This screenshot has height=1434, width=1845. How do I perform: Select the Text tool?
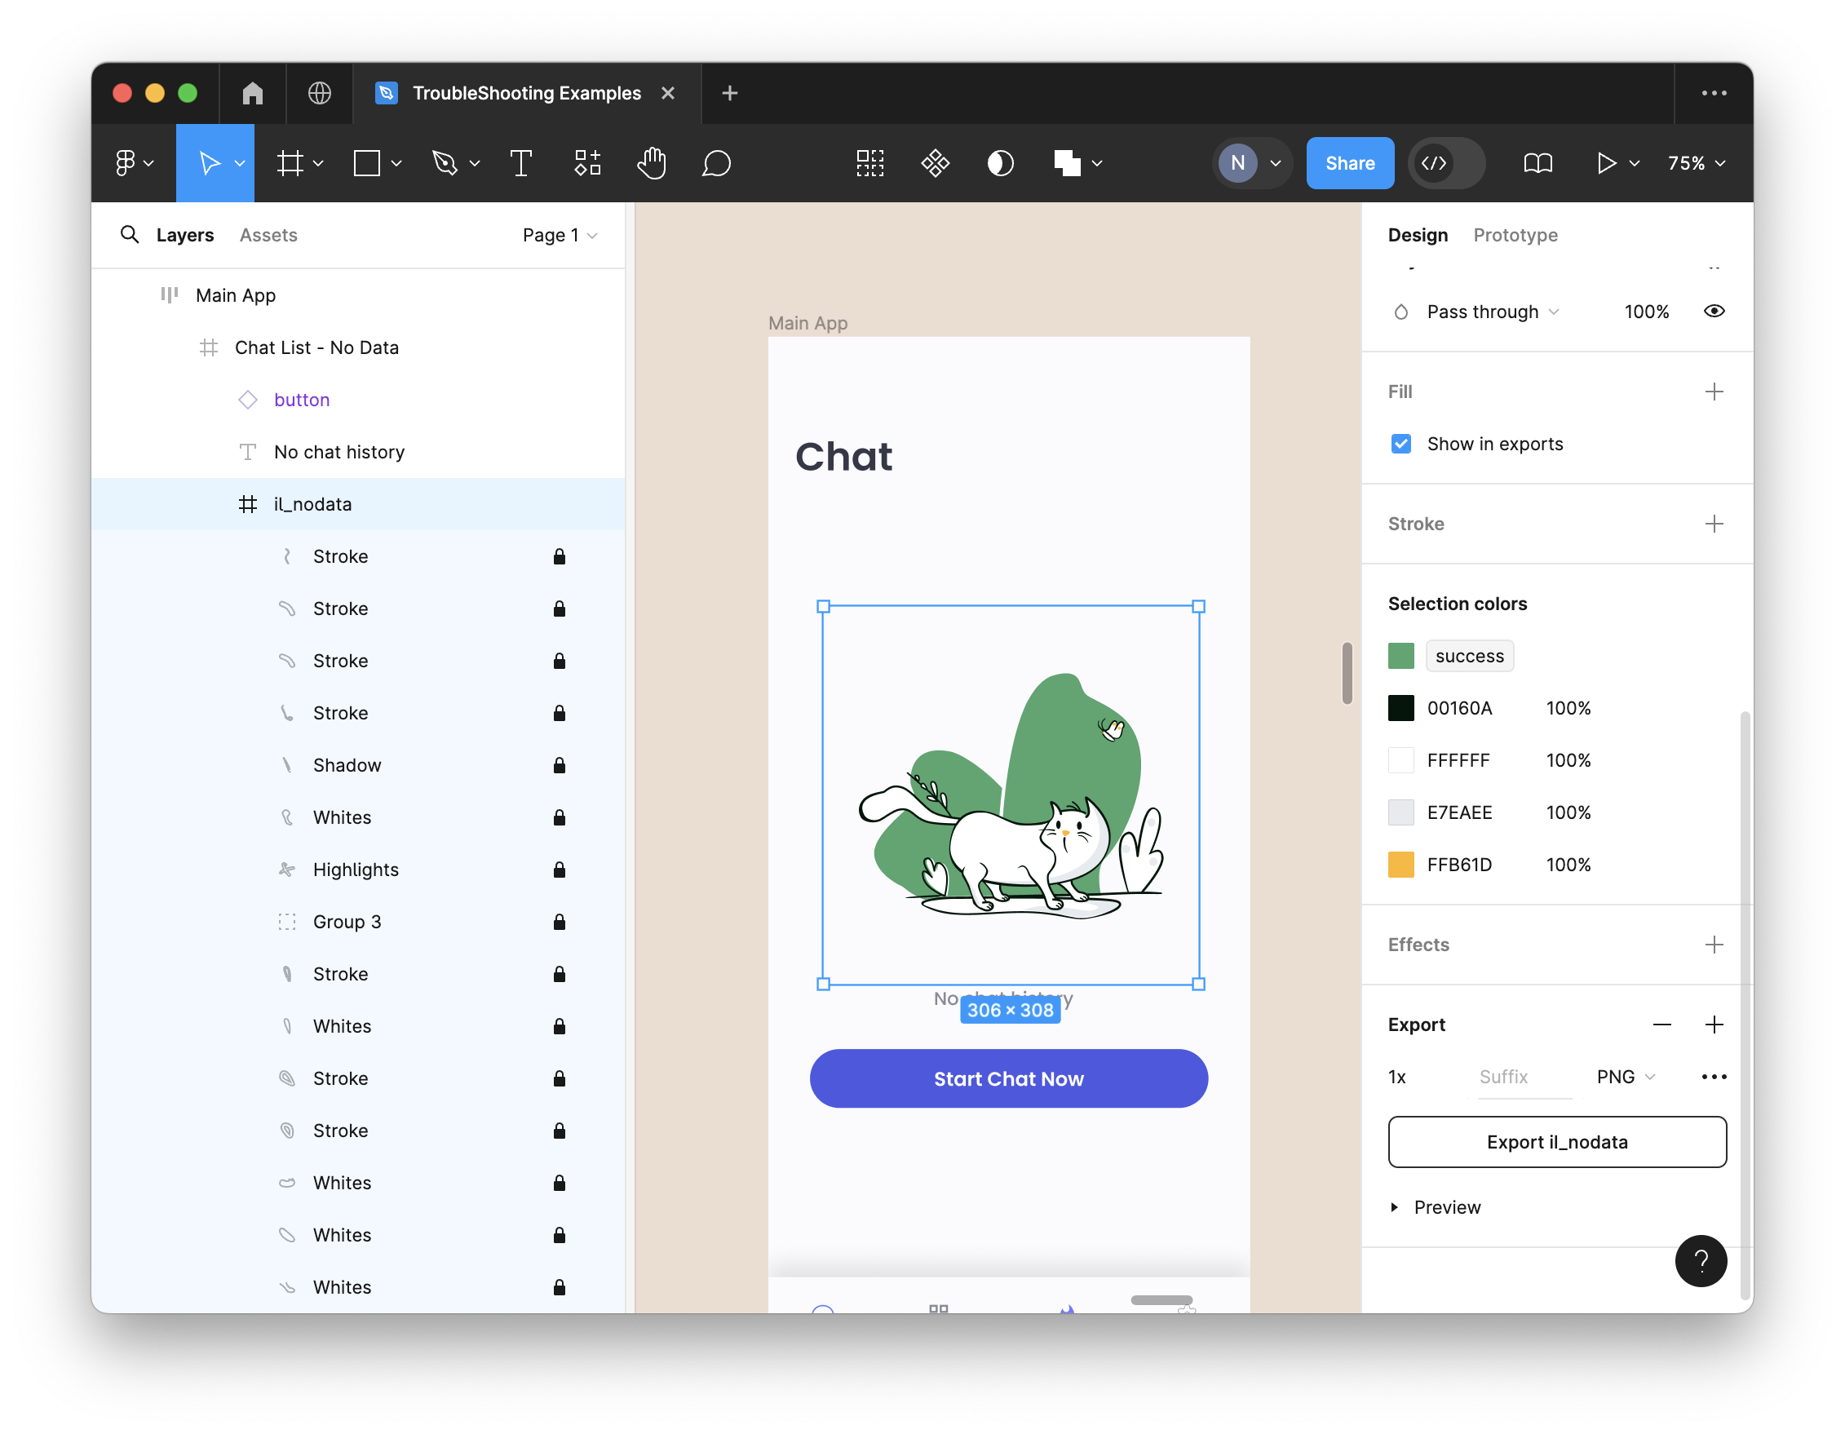pyautogui.click(x=520, y=163)
